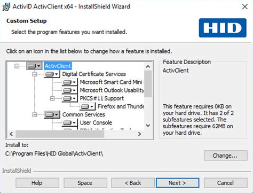Open PKCS#11 Support feature dropdown icon
This screenshot has height=193, width=253.
[69, 98]
